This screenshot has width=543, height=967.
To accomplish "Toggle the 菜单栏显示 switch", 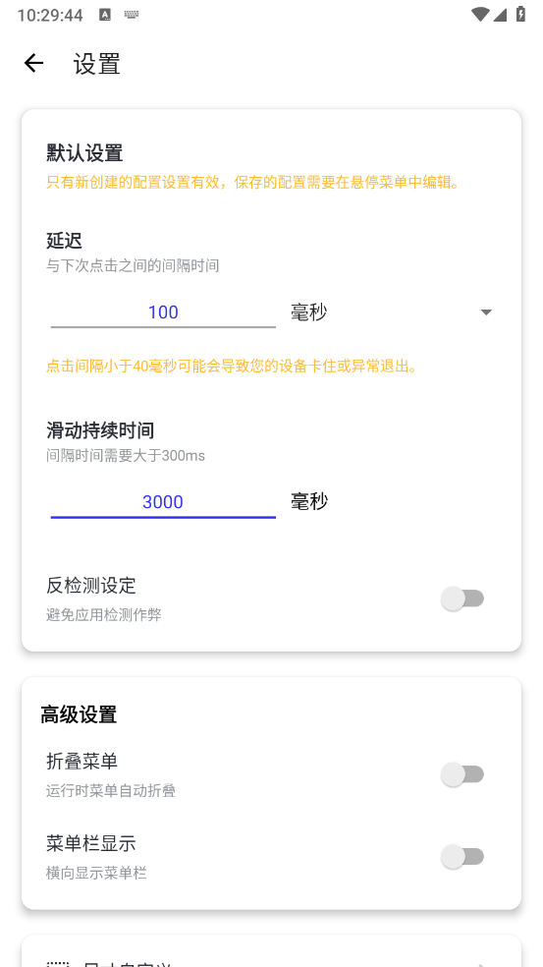I will [462, 857].
